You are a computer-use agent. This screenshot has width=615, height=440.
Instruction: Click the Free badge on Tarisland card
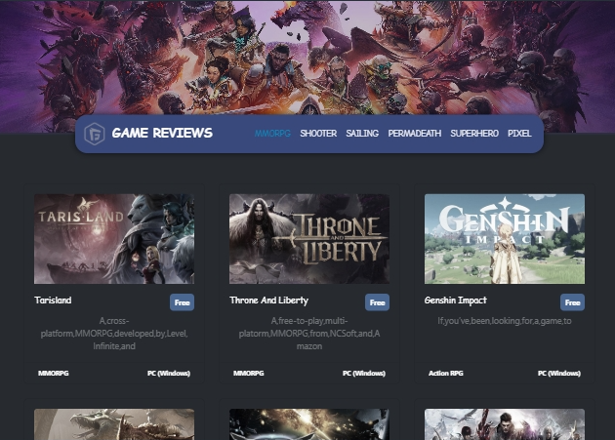click(182, 302)
